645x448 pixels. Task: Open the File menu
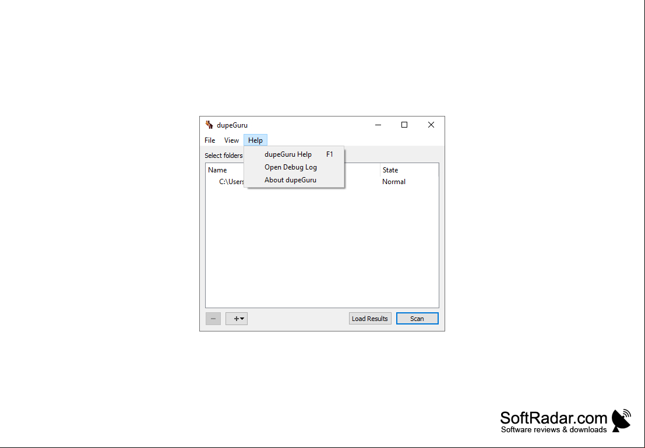210,140
